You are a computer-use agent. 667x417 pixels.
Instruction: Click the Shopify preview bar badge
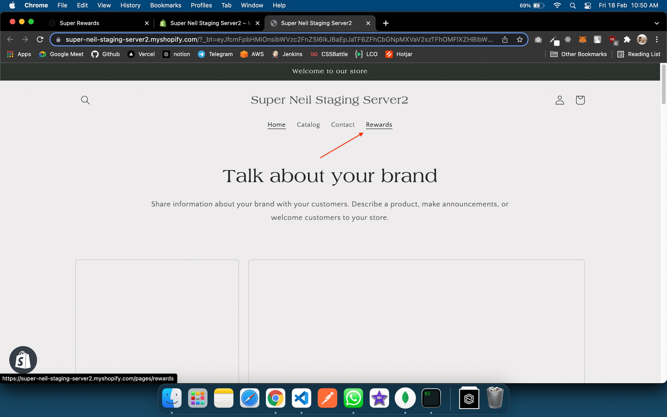[x=23, y=360]
